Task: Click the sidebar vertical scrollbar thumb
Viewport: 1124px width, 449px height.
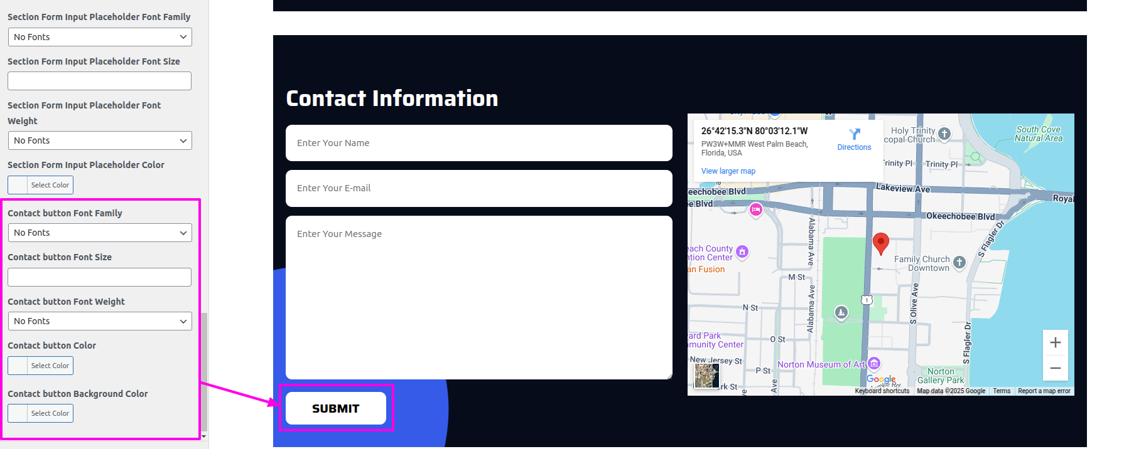Action: click(x=204, y=372)
